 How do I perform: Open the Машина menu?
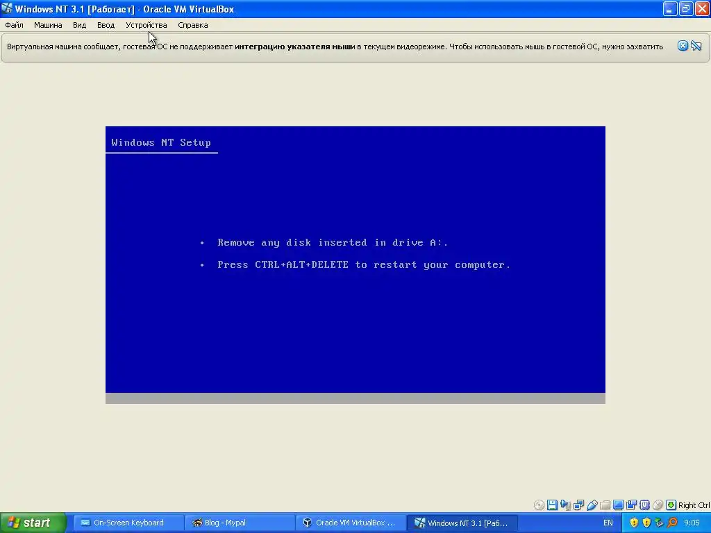pos(48,25)
